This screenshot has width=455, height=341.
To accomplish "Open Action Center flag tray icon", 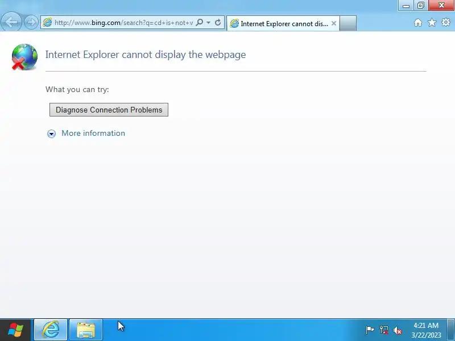I will point(370,330).
